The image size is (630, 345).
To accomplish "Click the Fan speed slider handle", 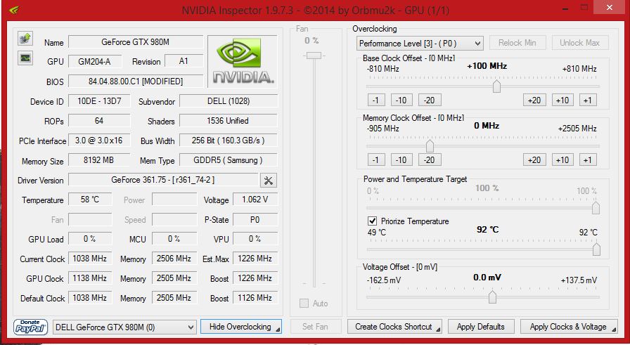I will point(314,56).
